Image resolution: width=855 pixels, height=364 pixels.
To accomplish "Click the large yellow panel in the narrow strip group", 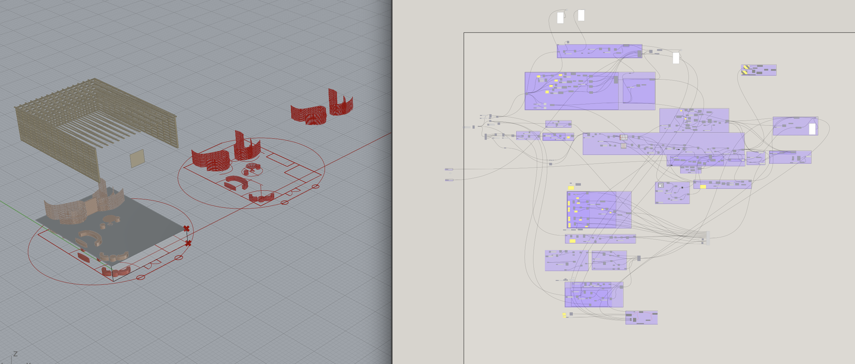I will coord(572,241).
